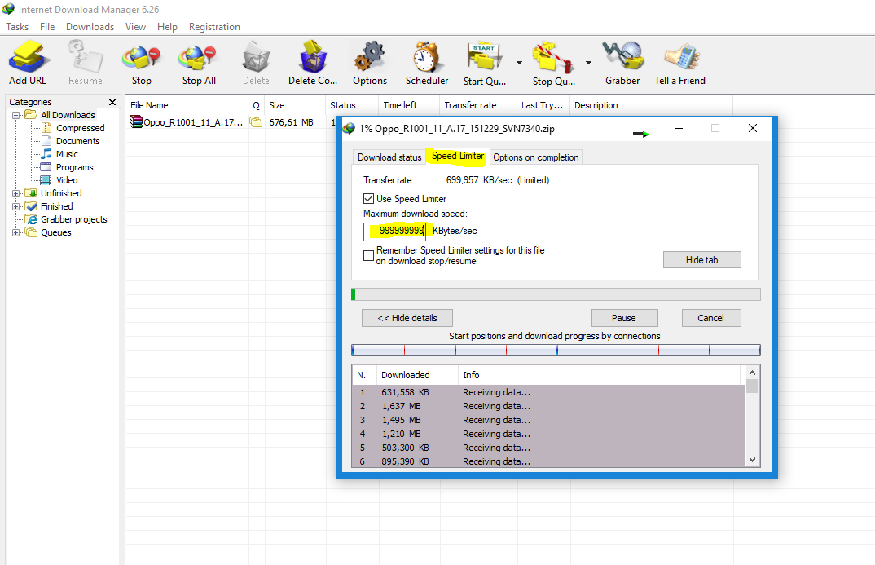
Task: Sort by Size column header
Action: [x=295, y=105]
